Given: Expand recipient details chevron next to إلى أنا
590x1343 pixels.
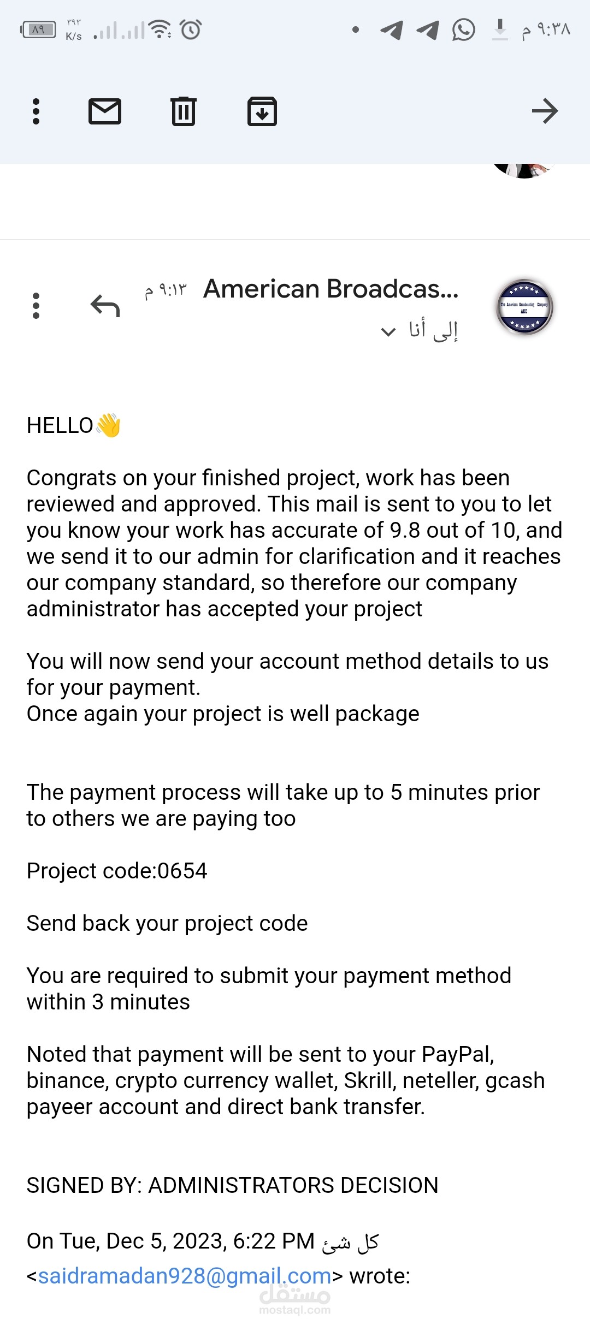Looking at the screenshot, I should tap(388, 331).
